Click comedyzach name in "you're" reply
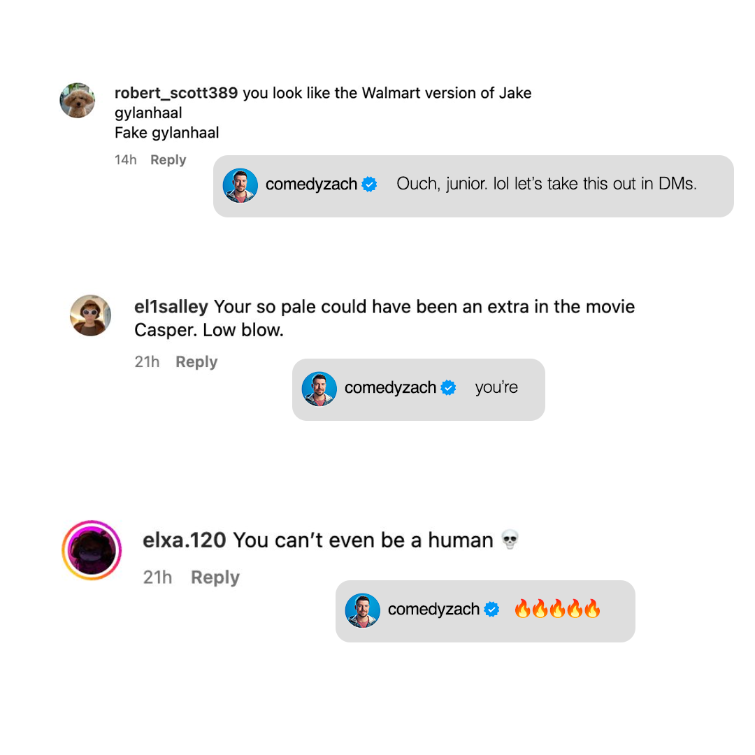 click(x=390, y=387)
